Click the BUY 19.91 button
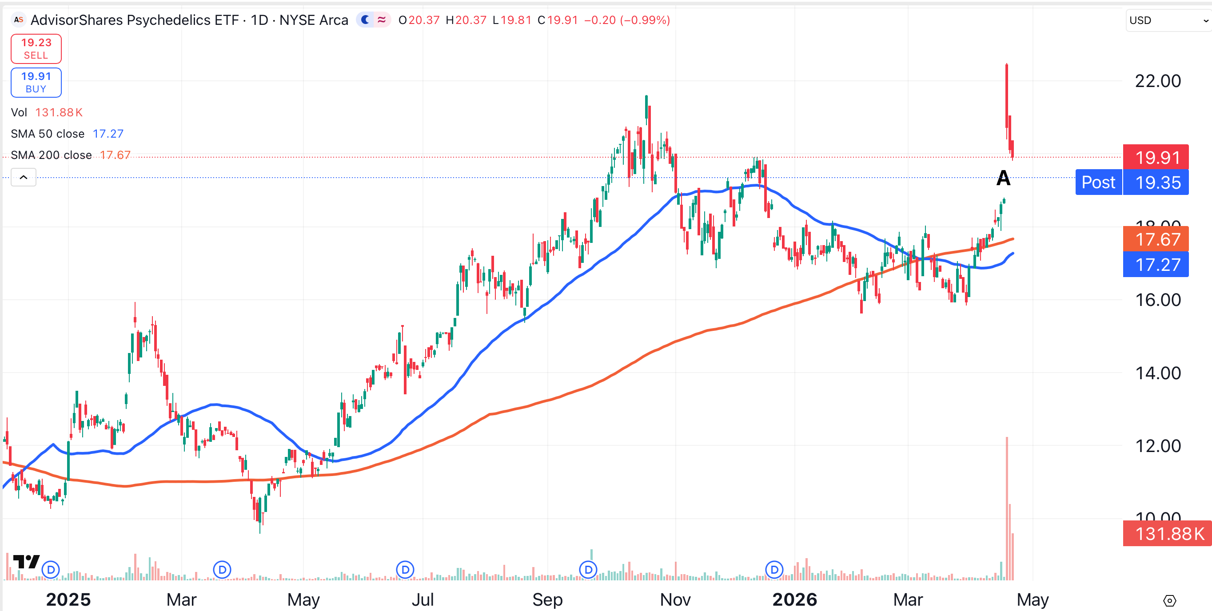 click(x=36, y=82)
